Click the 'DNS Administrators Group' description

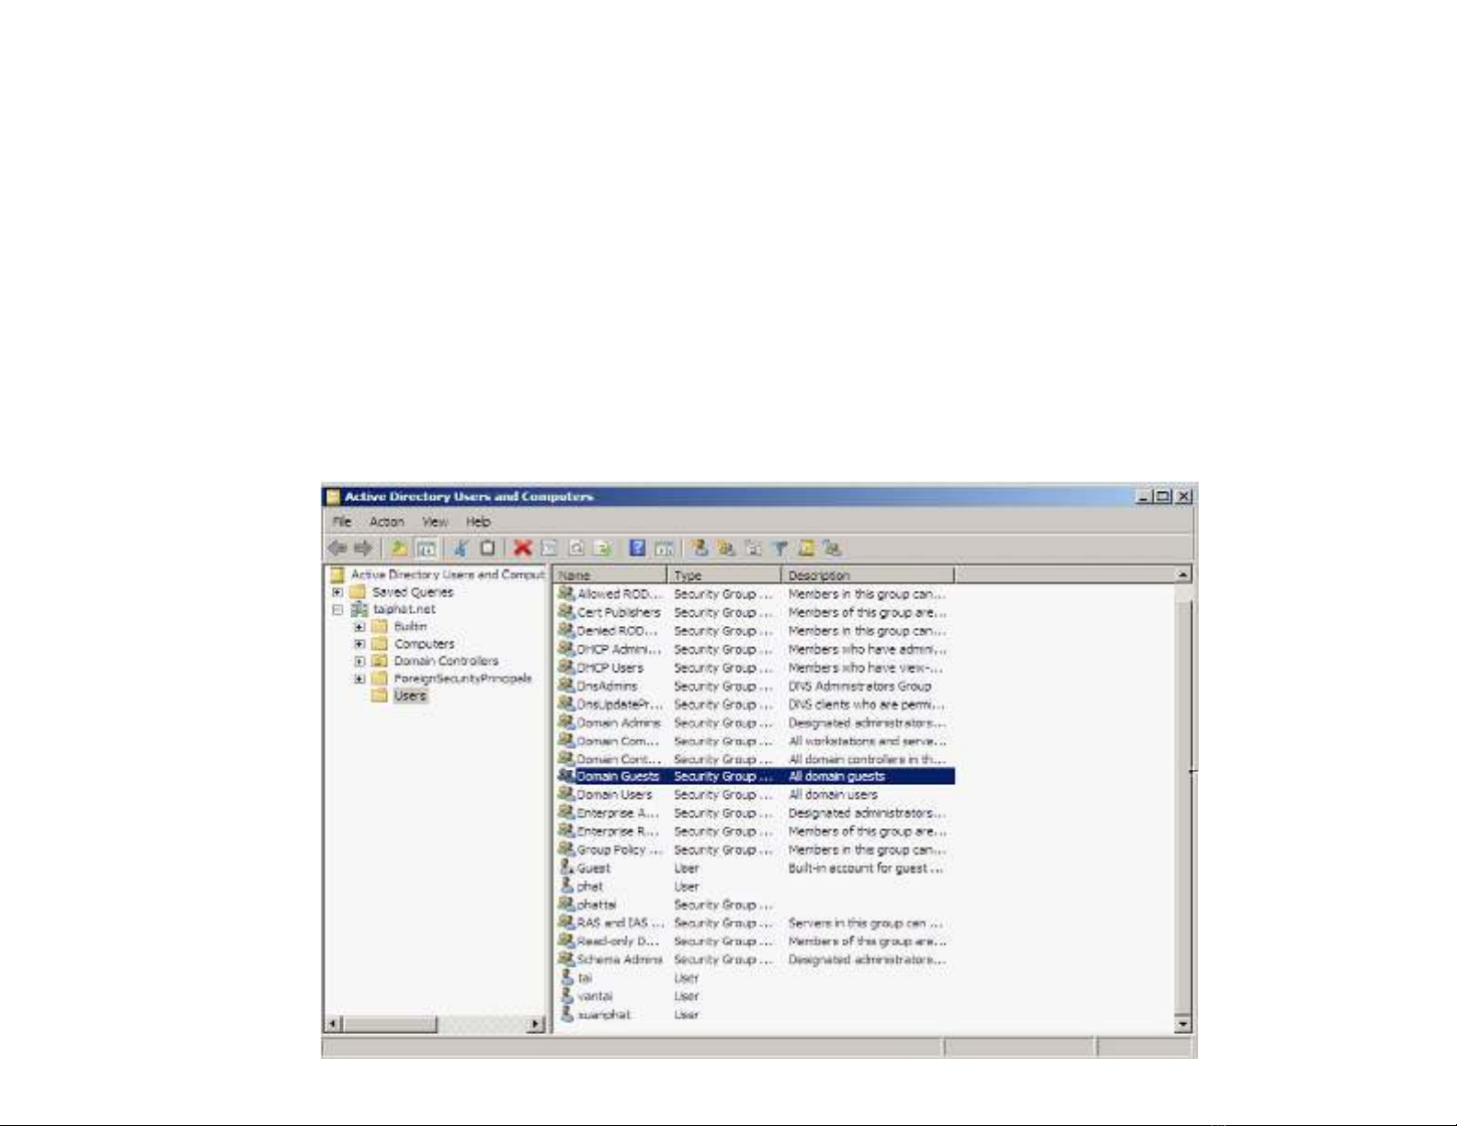(859, 686)
